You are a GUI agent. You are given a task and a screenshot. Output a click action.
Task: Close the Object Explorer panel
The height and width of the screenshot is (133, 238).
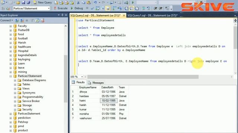(x=66, y=15)
